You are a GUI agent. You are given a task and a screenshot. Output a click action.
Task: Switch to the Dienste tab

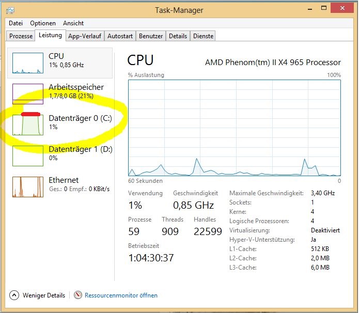[203, 36]
